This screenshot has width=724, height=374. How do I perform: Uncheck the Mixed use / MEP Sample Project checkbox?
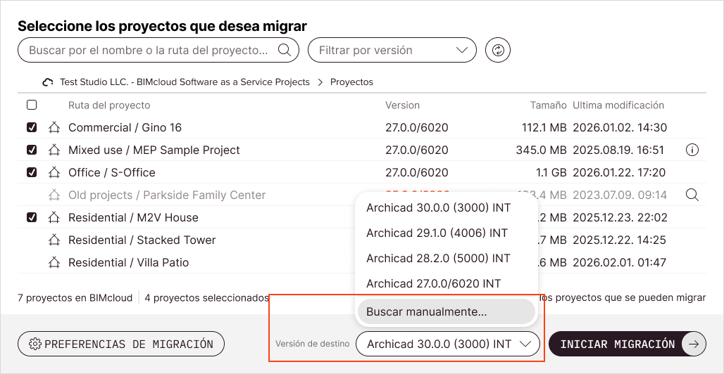click(32, 150)
